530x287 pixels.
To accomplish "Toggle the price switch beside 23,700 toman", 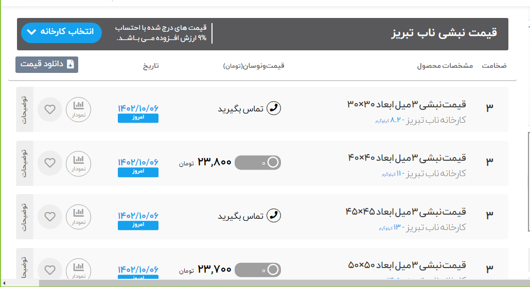I will (x=258, y=270).
